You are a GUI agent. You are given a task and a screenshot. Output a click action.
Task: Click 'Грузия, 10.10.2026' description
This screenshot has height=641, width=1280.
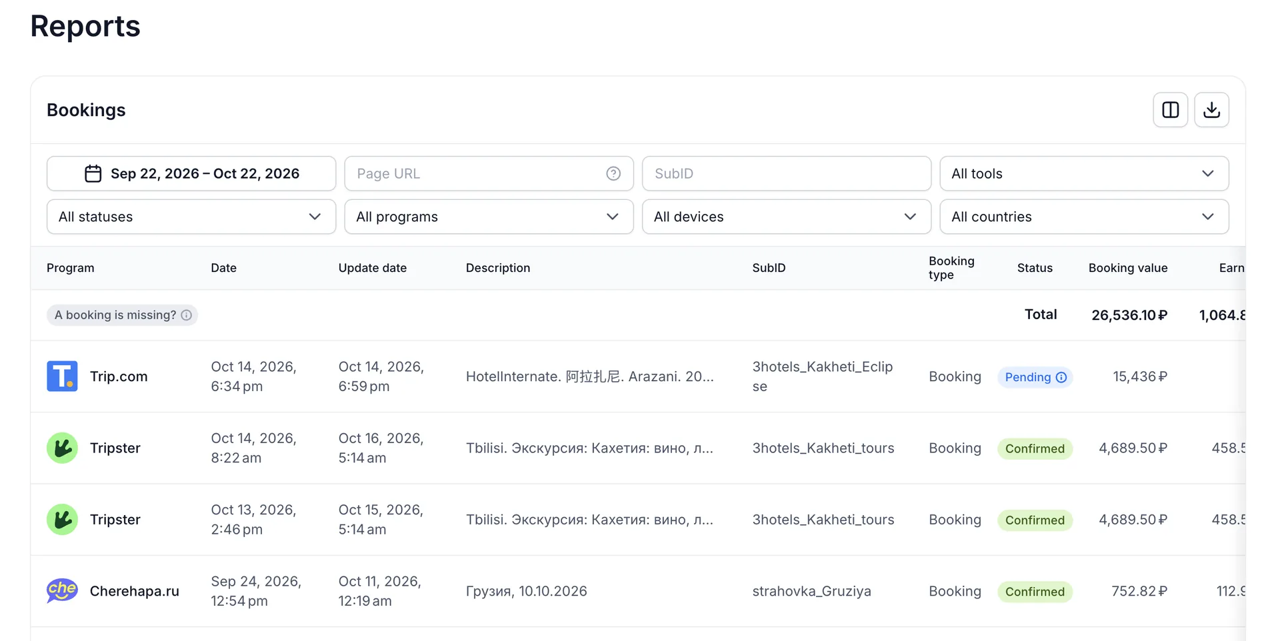coord(526,591)
